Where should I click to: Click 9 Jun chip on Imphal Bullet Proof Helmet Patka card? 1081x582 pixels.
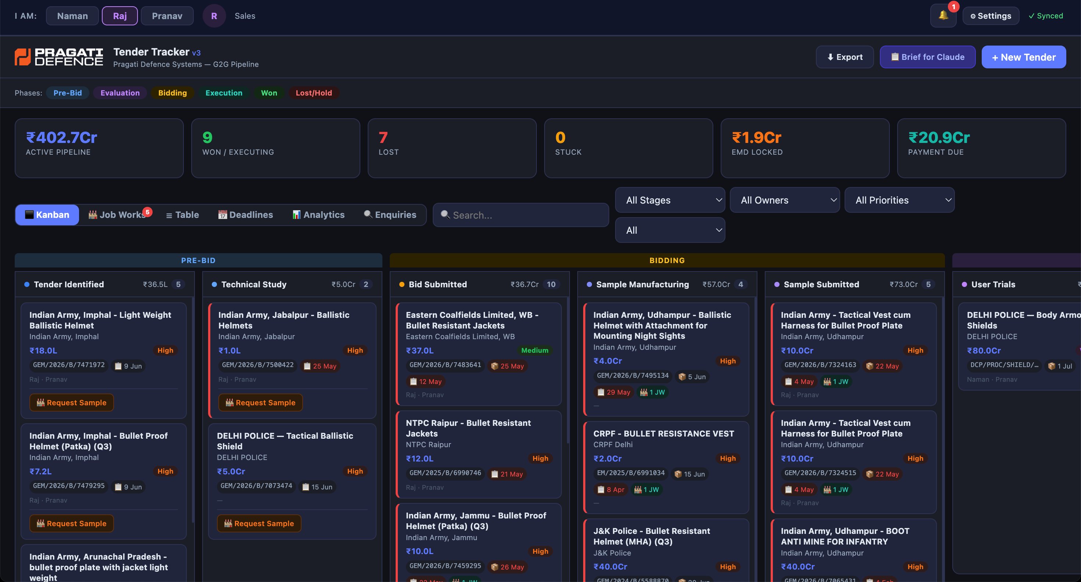click(x=128, y=487)
